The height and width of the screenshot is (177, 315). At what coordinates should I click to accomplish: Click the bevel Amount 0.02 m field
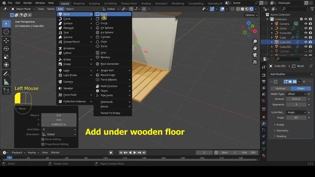click(296, 99)
